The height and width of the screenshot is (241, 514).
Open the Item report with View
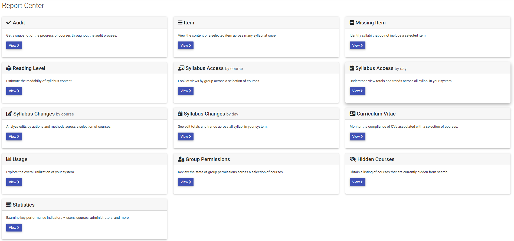point(186,45)
